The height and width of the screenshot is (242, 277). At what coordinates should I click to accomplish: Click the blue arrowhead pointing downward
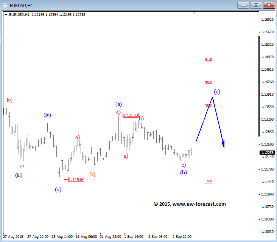[x=223, y=144]
